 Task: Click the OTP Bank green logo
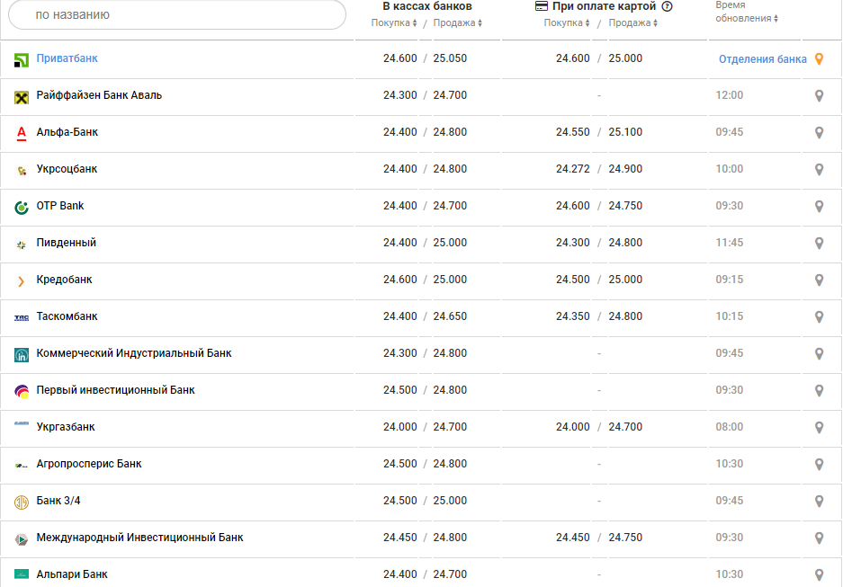22,207
